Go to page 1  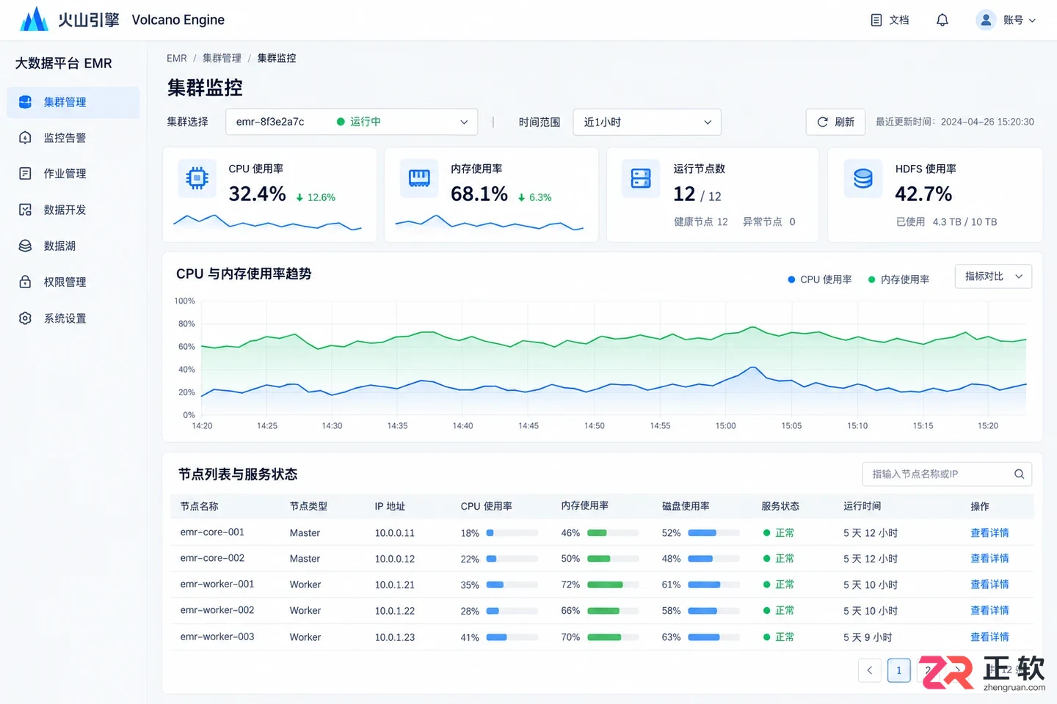(899, 670)
